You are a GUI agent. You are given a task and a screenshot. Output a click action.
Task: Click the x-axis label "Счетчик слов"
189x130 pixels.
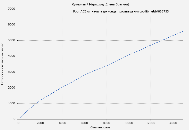100,127
